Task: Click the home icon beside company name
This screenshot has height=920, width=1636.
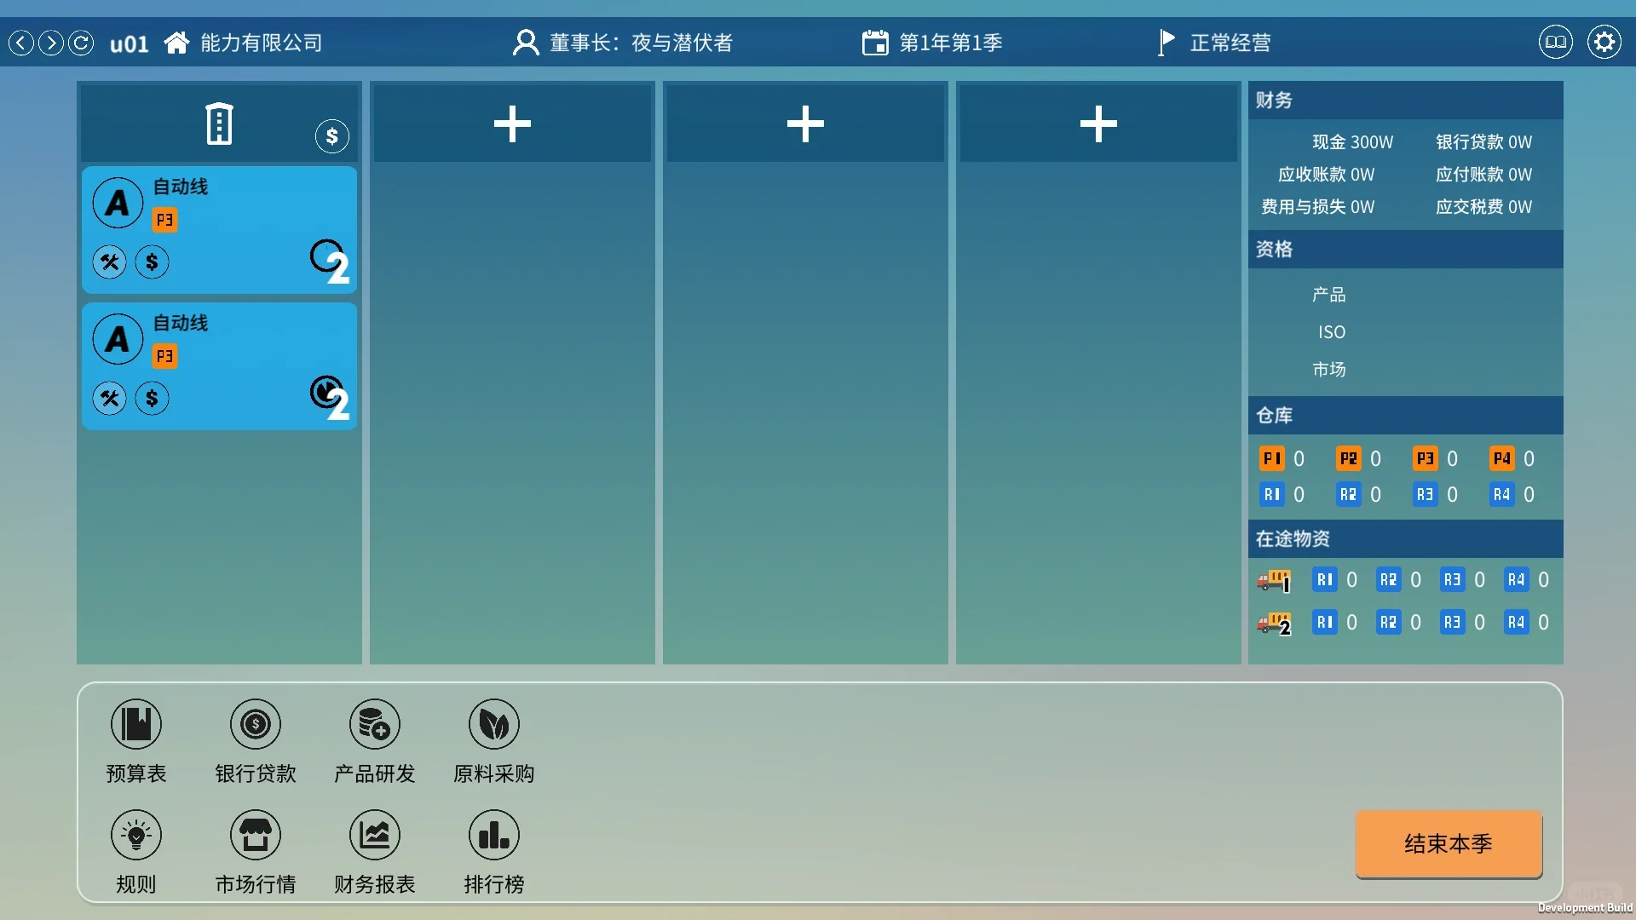Action: coord(176,43)
